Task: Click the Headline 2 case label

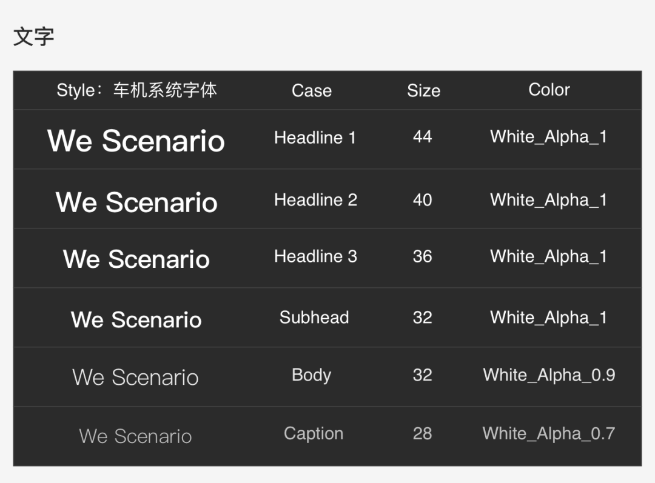Action: (x=315, y=200)
